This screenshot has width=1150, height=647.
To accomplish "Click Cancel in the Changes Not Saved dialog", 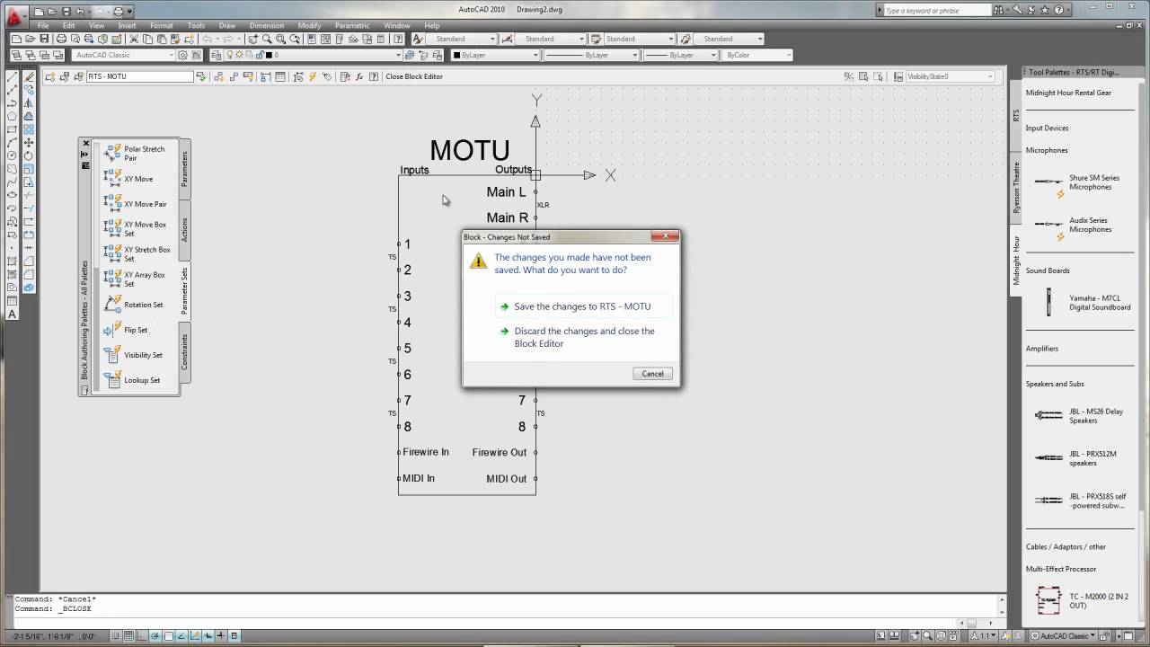I will (x=652, y=374).
